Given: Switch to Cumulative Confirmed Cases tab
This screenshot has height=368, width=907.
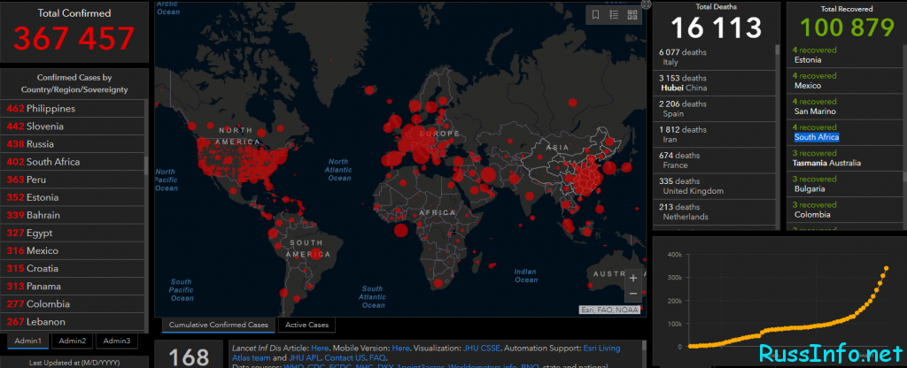Looking at the screenshot, I should [219, 325].
